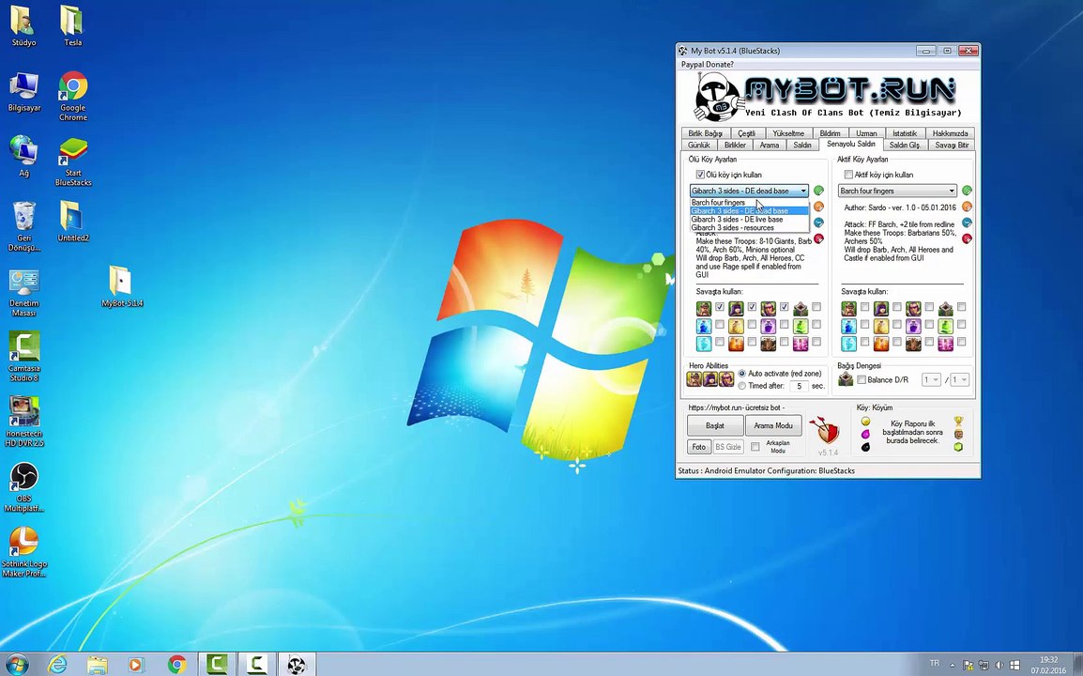Open Camtasia Studio 8 desktop shortcut

24,356
